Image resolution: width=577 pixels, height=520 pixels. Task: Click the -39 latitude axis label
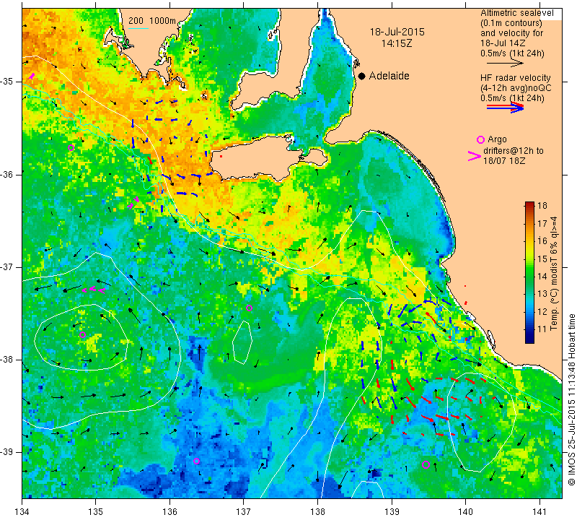pos(9,452)
